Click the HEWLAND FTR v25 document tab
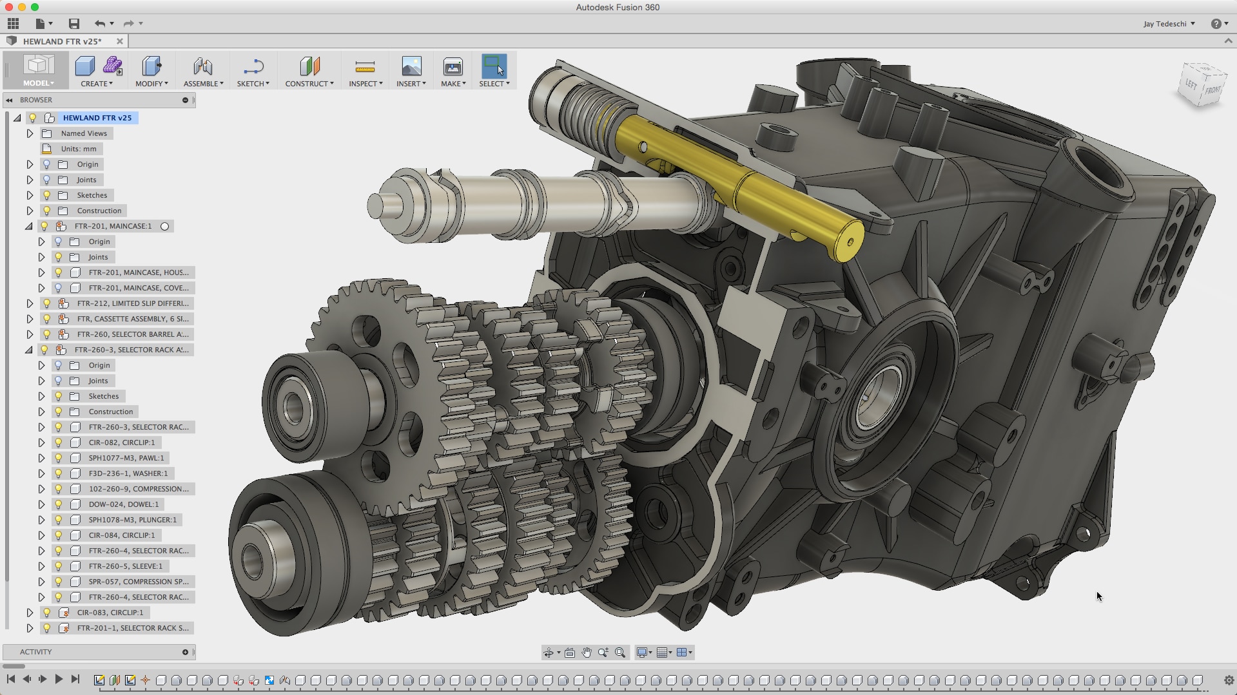Image resolution: width=1237 pixels, height=695 pixels. pyautogui.click(x=61, y=41)
